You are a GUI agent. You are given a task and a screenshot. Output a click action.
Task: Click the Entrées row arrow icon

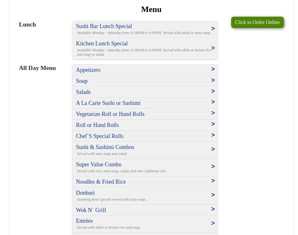[x=213, y=223]
